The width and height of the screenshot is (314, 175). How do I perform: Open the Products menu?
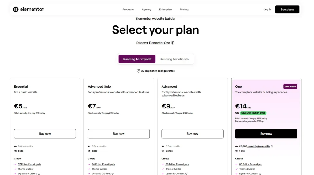point(128,10)
